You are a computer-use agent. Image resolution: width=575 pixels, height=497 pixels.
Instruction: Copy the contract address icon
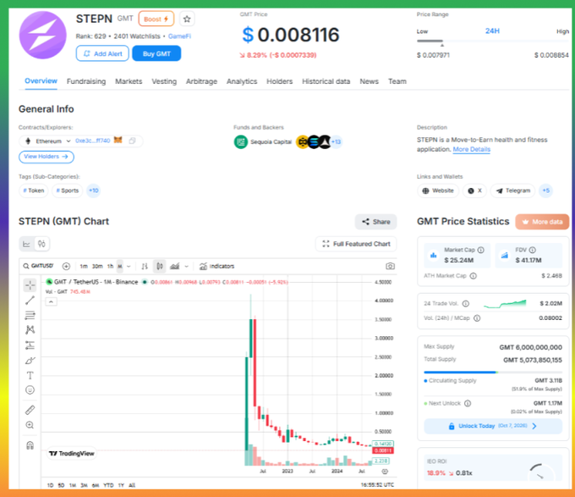pos(132,141)
